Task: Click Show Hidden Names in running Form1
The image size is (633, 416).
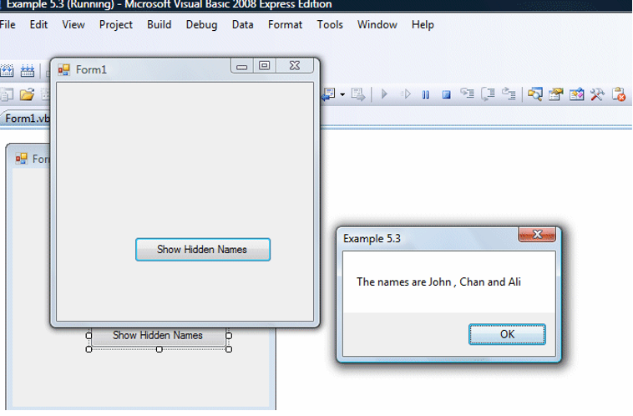Action: 203,250
